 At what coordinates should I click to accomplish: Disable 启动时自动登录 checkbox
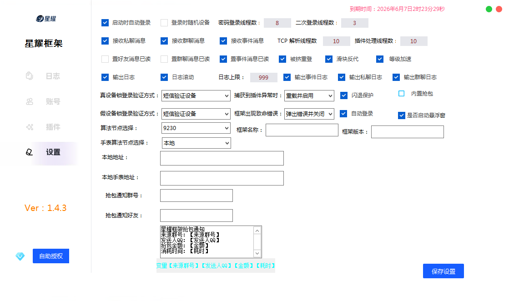[105, 22]
